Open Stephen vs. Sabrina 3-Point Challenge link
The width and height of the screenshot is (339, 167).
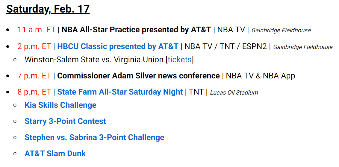pos(94,137)
